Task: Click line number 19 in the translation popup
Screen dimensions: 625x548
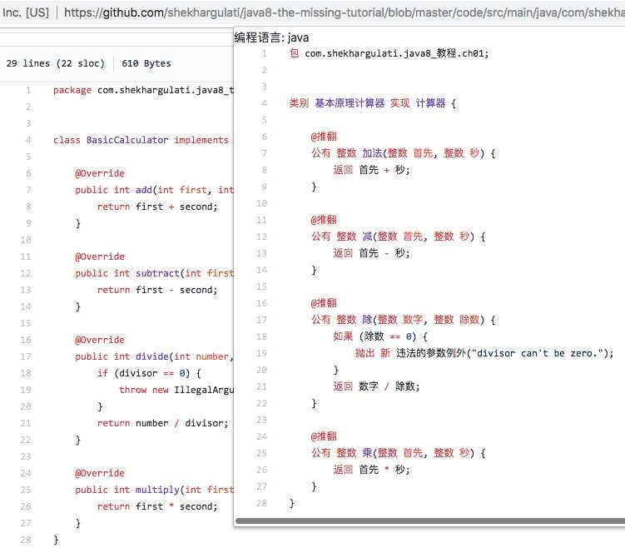Action: [x=261, y=353]
